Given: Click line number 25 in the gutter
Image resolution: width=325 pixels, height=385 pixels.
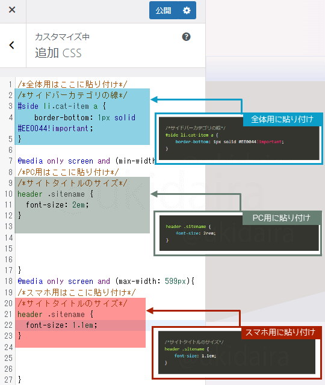Looking at the screenshot, I should point(8,358).
